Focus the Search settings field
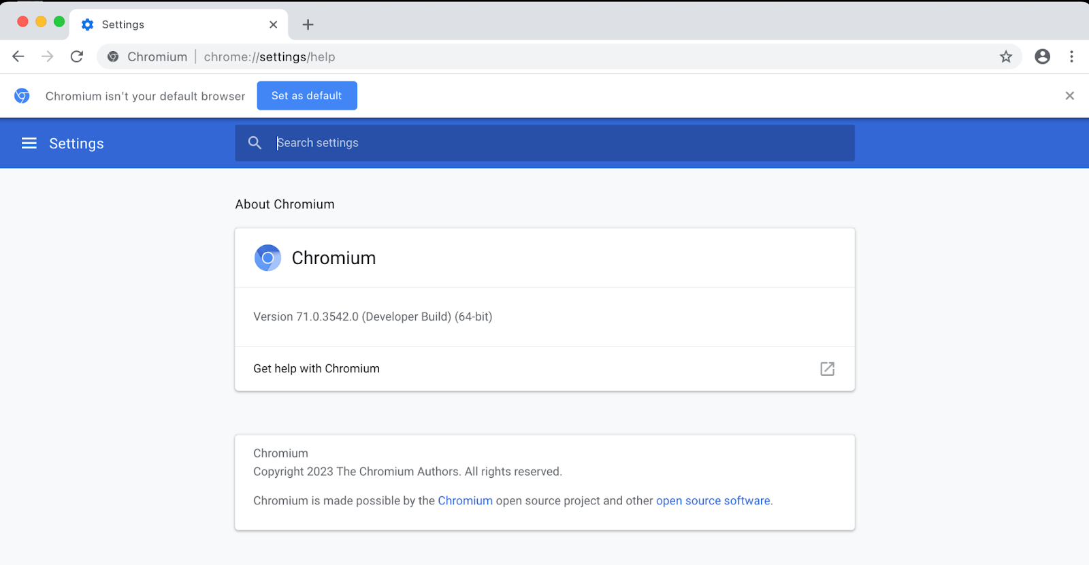1089x565 pixels. click(x=544, y=143)
